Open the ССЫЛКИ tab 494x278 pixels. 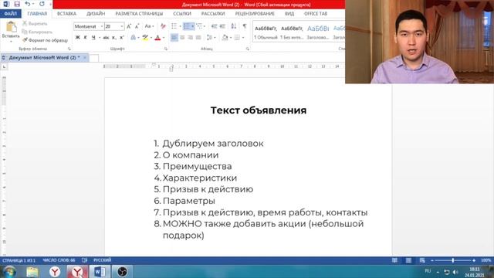182,14
